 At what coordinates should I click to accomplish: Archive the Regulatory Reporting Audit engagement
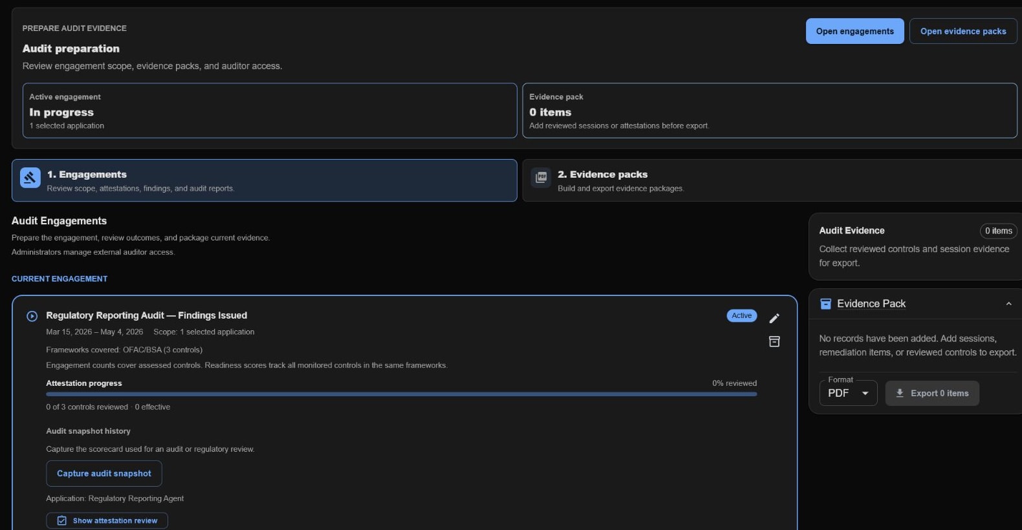click(774, 341)
